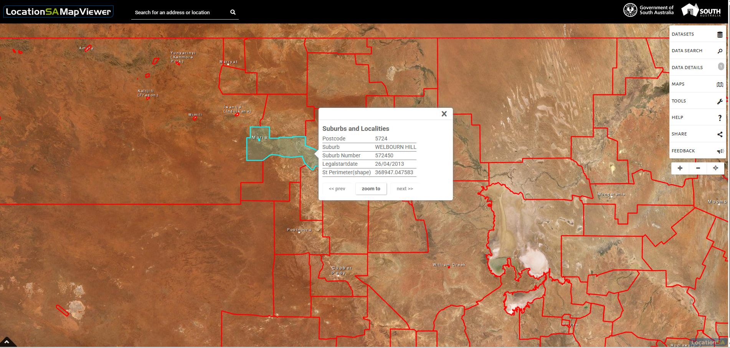Go to previous result with prev button

point(337,188)
